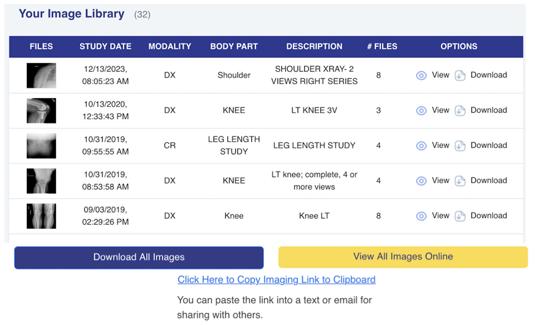Open the 09/03/2019 Knee LT thumbnail
The width and height of the screenshot is (536, 325).
point(41,216)
